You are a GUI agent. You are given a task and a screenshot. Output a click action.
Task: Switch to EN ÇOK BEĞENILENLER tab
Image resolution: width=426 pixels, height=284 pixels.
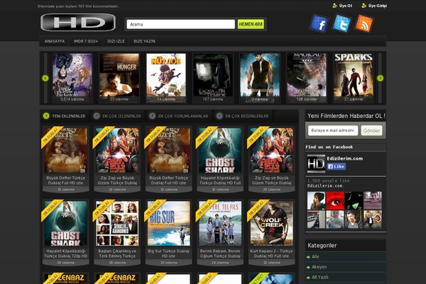(x=243, y=116)
